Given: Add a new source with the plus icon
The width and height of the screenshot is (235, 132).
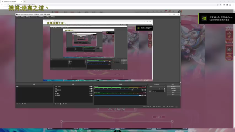Looking at the screenshot, I should pos(56,104).
